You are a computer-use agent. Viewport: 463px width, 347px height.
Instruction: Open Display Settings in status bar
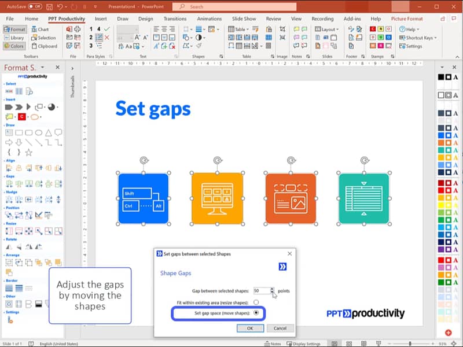click(x=303, y=344)
